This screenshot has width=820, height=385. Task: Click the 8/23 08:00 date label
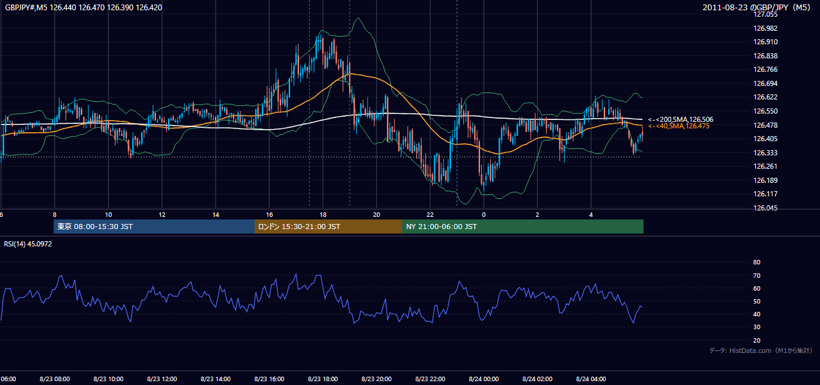pyautogui.click(x=55, y=379)
